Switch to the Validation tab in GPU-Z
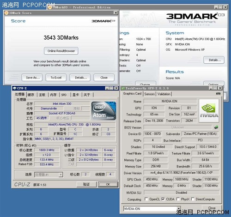Screen dimensions: 231x217 (164, 94)
